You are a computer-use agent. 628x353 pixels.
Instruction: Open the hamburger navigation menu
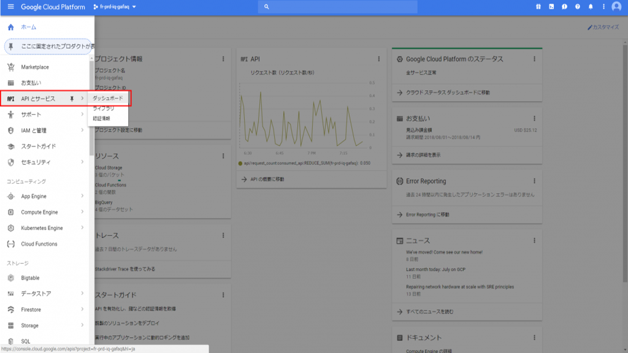click(x=11, y=7)
